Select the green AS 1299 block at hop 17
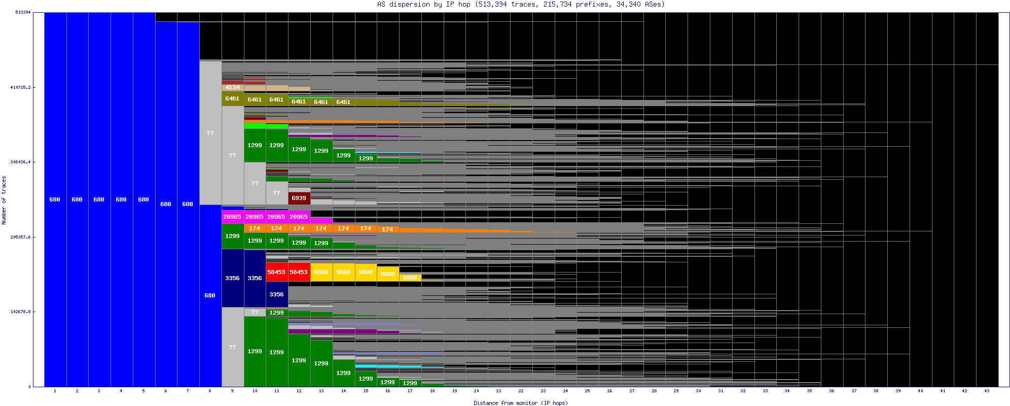The width and height of the screenshot is (1010, 406). [410, 383]
